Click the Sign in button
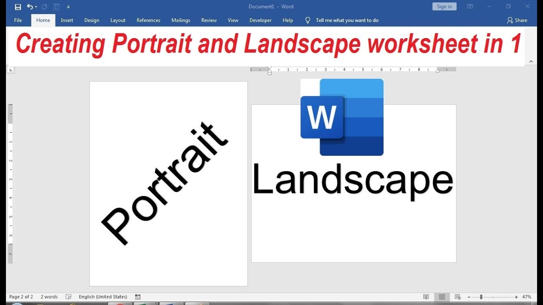 [444, 6]
